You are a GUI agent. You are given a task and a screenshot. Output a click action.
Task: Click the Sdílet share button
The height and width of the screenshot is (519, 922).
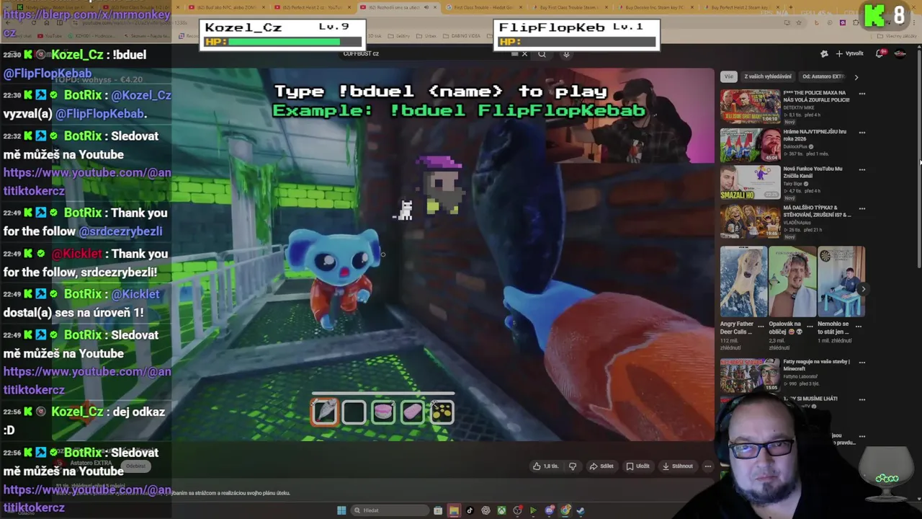click(601, 466)
